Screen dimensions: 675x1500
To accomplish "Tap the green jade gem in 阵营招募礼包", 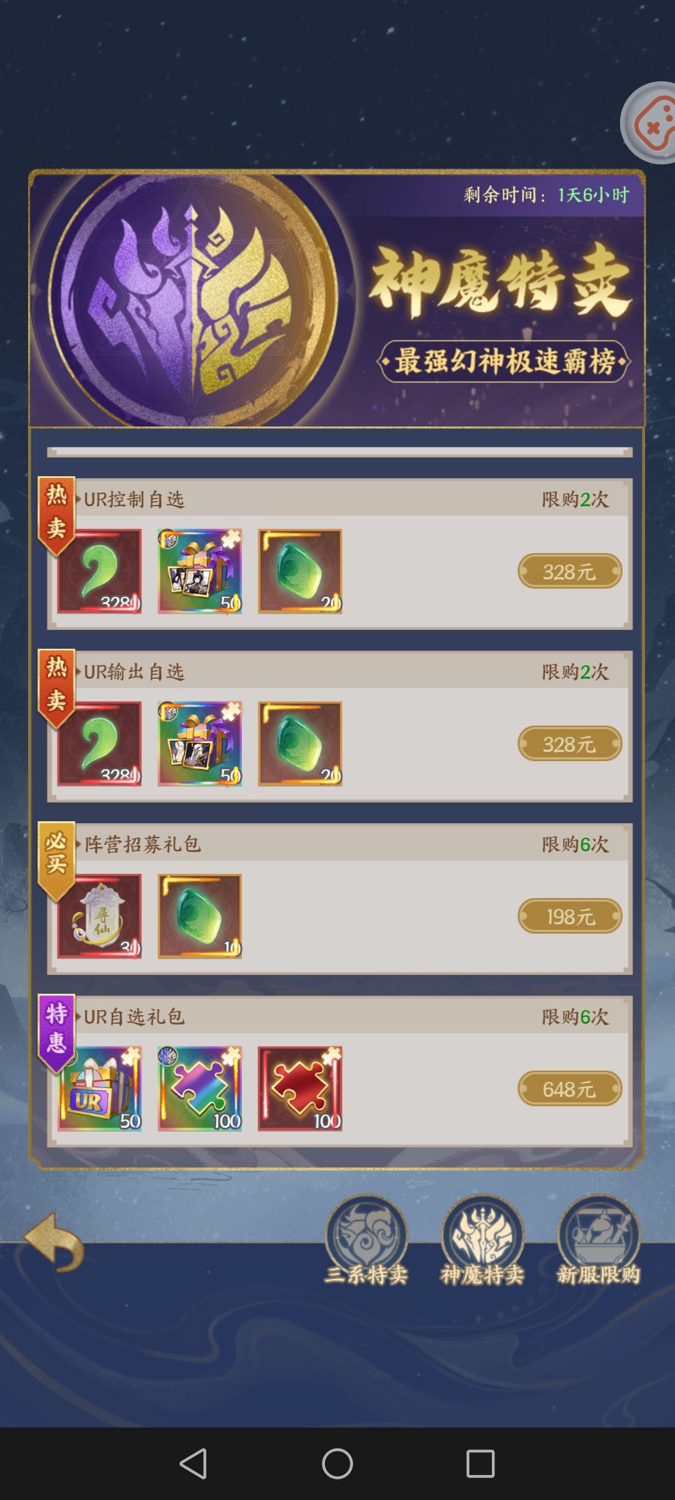I will pyautogui.click(x=199, y=916).
